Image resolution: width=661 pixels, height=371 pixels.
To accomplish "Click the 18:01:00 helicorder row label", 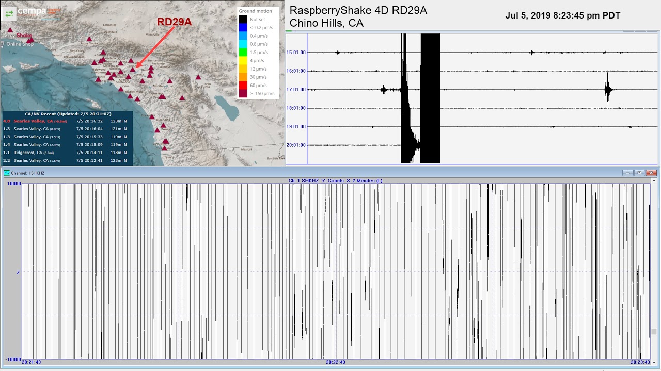I will tap(296, 108).
